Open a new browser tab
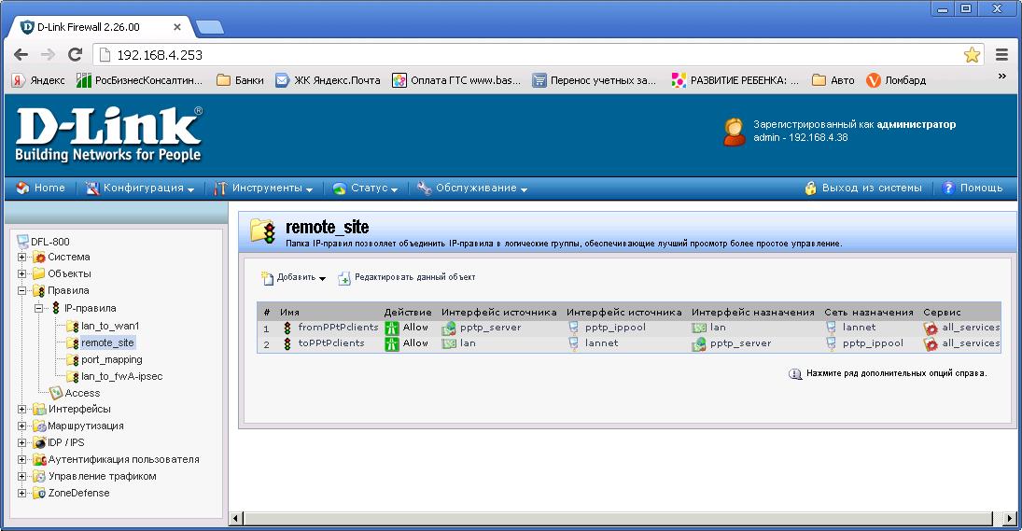The width and height of the screenshot is (1022, 531). click(209, 27)
